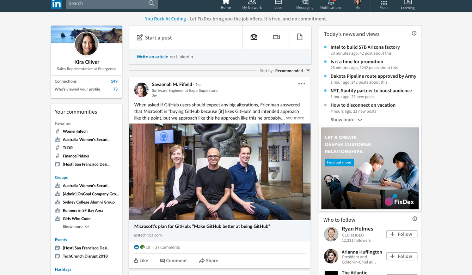The width and height of the screenshot is (472, 275).
Task: Open TLDR hashtag community
Action: click(x=68, y=148)
